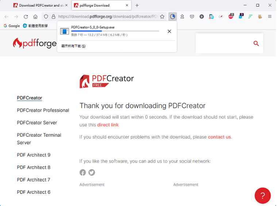Click the white-and-red pill extension icon
Image resolution: width=277 pixels, height=206 pixels.
[221, 17]
